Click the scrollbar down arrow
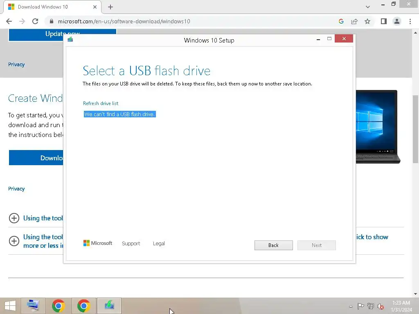The height and width of the screenshot is (314, 419). pyautogui.click(x=415, y=294)
